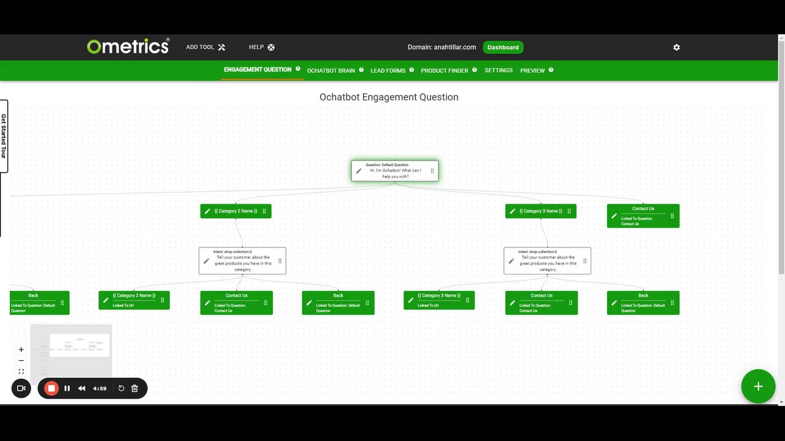Screen dimensions: 785x441
Task: Open the HELP menu
Action: point(261,47)
